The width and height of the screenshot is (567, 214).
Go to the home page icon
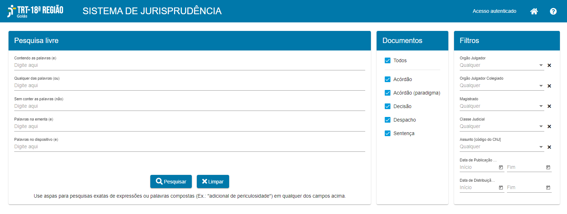tap(534, 11)
